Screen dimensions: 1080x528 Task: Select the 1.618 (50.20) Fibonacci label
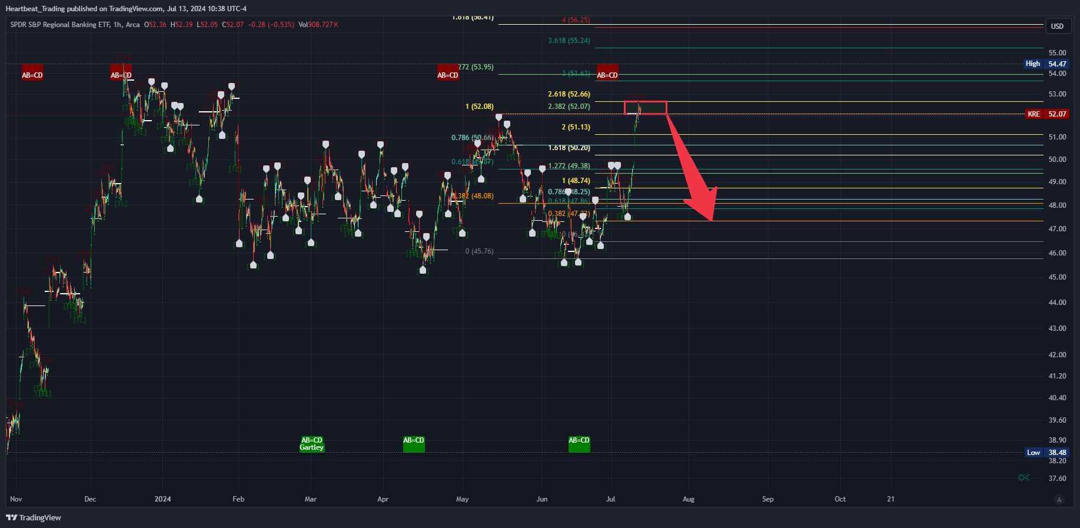pyautogui.click(x=569, y=148)
